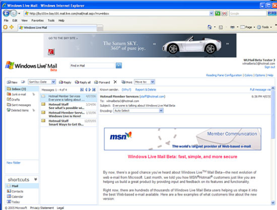Click the New folder link
This screenshot has height=210, width=277.
pyautogui.click(x=13, y=163)
